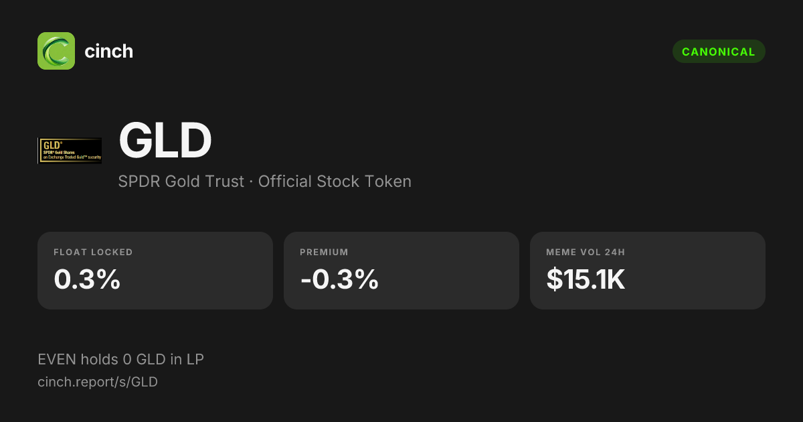Viewport: 803px width, 422px height.
Task: Click the green cinch logo icon
Action: (x=56, y=51)
